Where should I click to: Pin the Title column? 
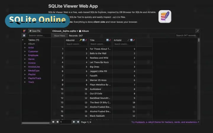tap(110, 40)
